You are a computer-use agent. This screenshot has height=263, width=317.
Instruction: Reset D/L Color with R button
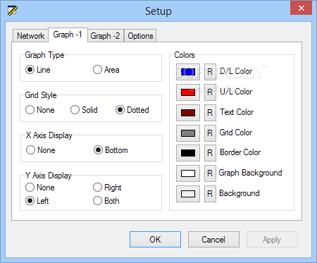[210, 72]
